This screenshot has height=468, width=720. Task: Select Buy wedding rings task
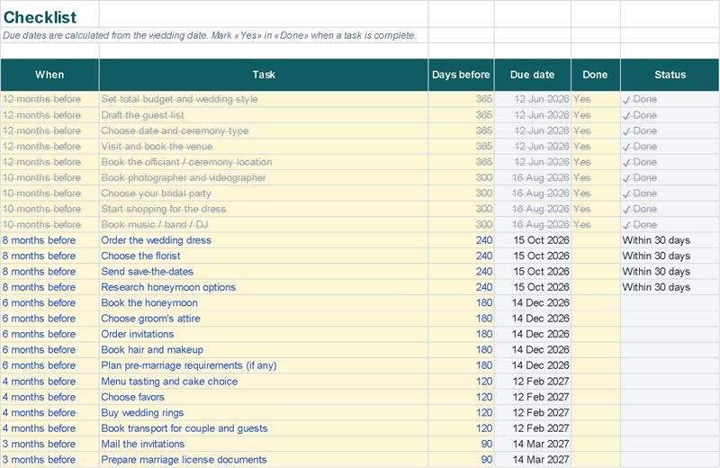(x=264, y=412)
